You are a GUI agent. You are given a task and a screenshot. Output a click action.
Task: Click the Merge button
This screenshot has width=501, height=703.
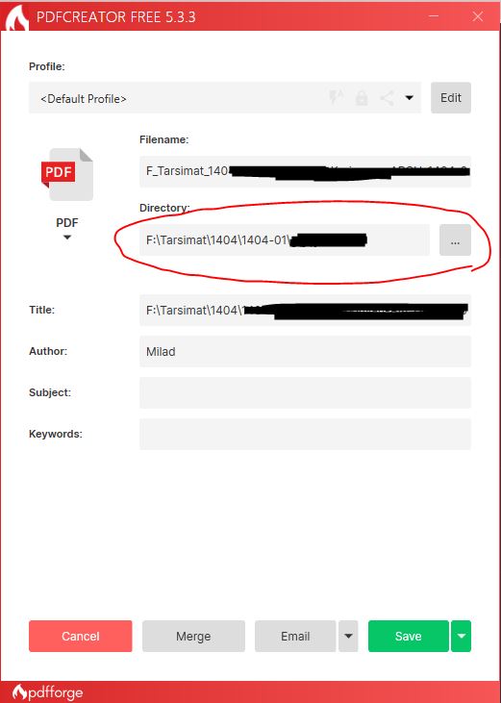pos(193,637)
